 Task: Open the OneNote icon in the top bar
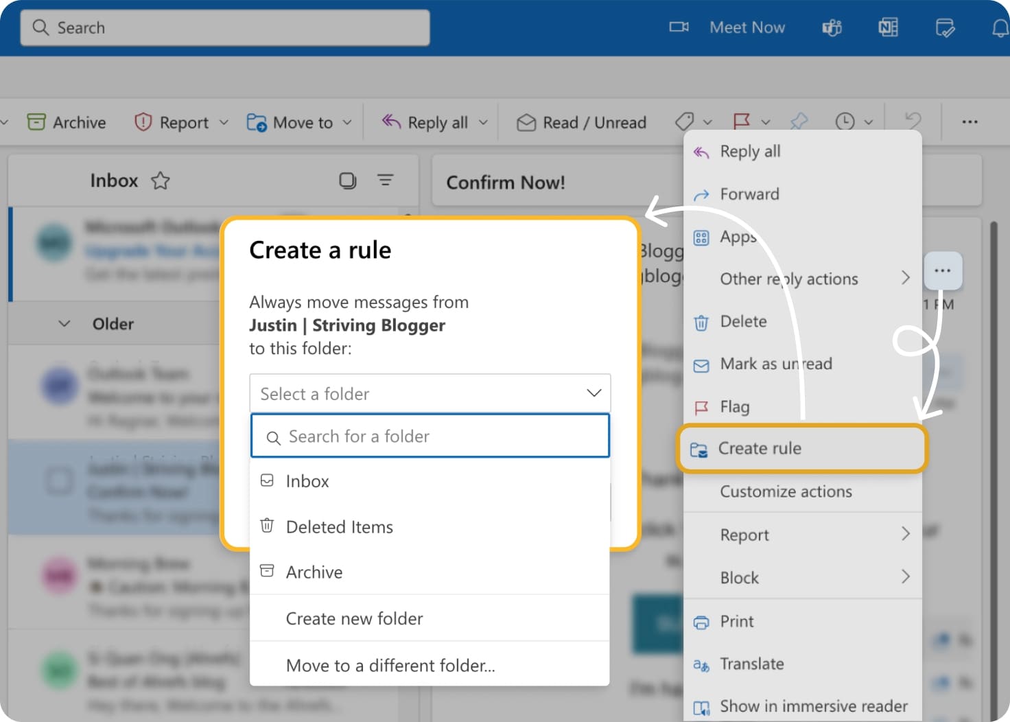click(888, 27)
